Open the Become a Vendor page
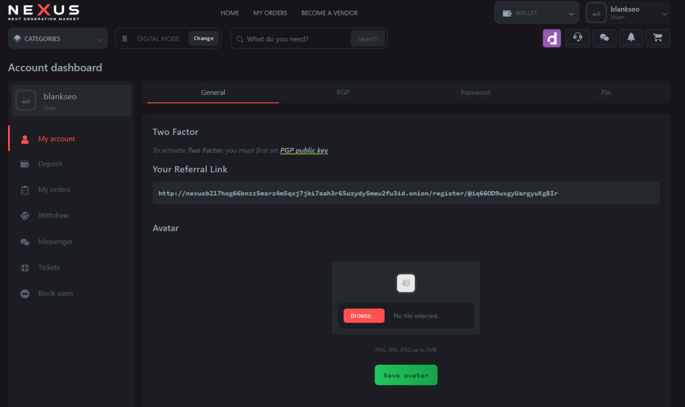This screenshot has height=407, width=685. click(x=330, y=13)
